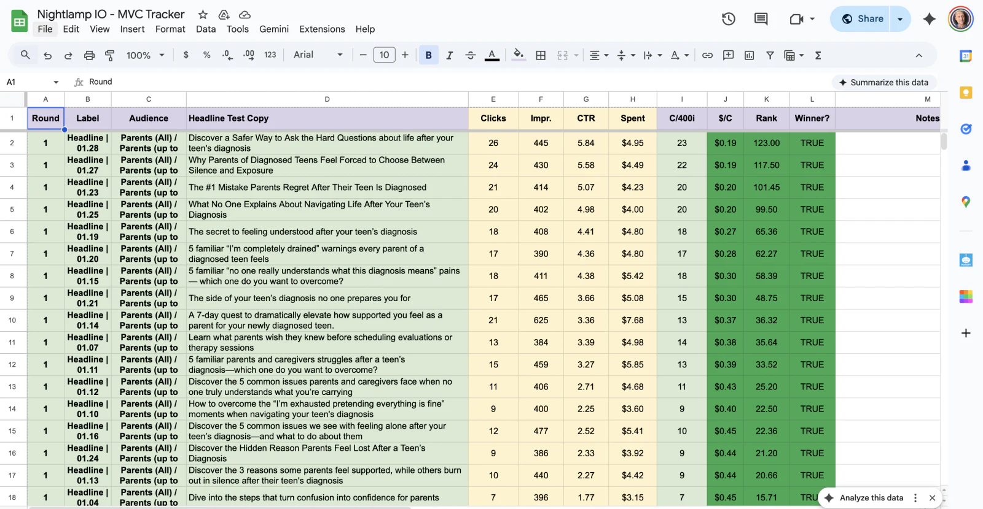Toggle bold formatting
The image size is (983, 509).
click(x=428, y=55)
